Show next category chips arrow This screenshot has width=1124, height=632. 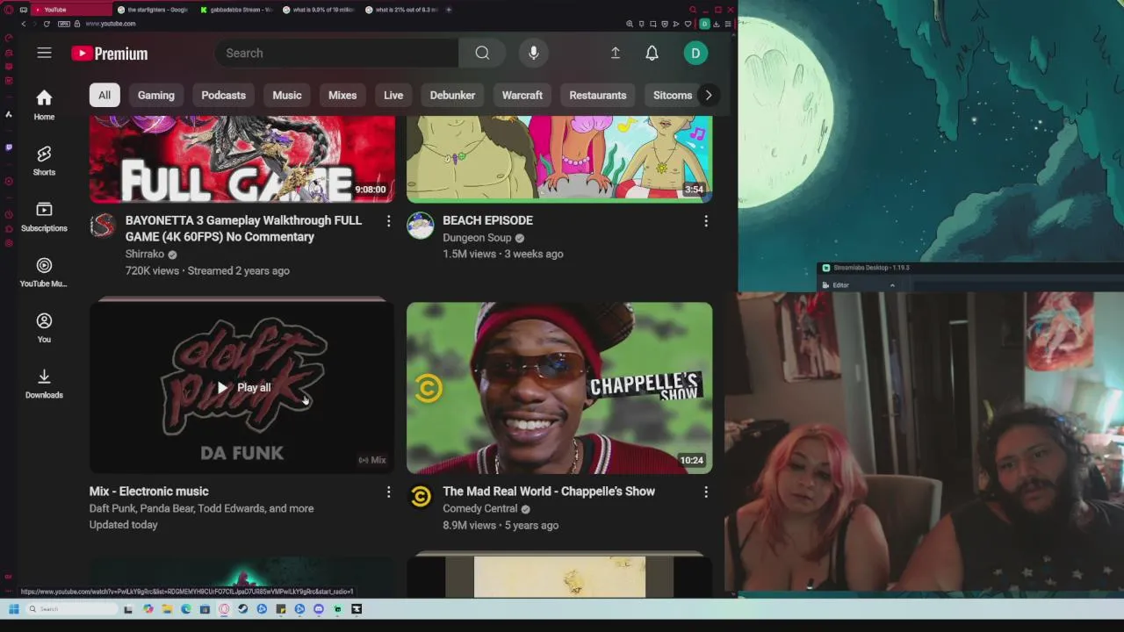coord(708,95)
